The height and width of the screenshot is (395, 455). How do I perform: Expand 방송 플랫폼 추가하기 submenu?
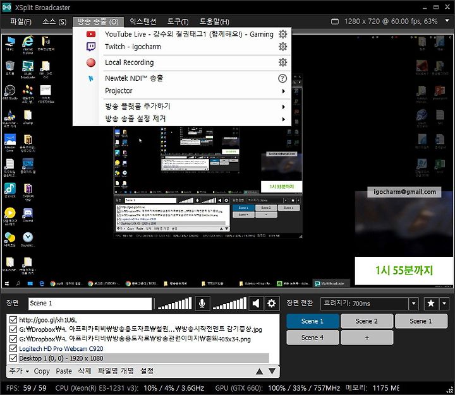[x=284, y=107]
